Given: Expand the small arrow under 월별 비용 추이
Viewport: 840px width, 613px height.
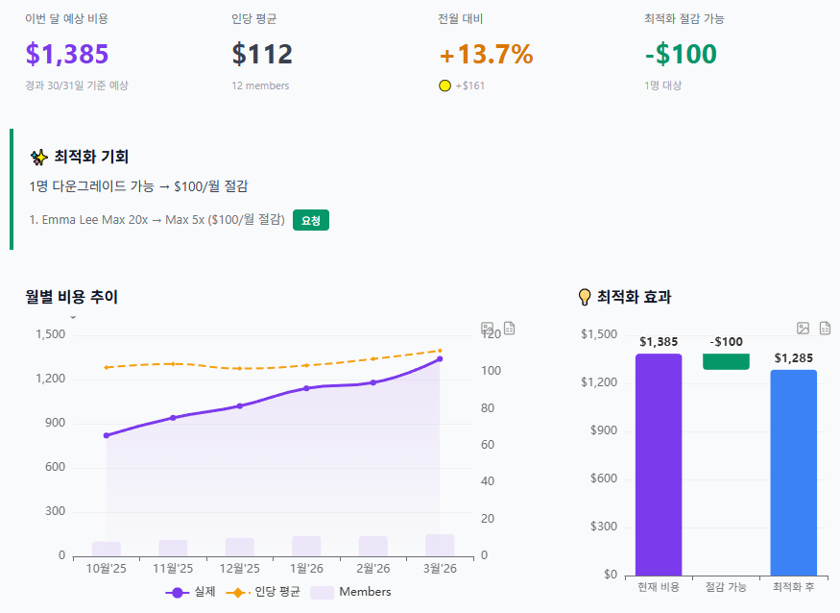Looking at the screenshot, I should (73, 316).
